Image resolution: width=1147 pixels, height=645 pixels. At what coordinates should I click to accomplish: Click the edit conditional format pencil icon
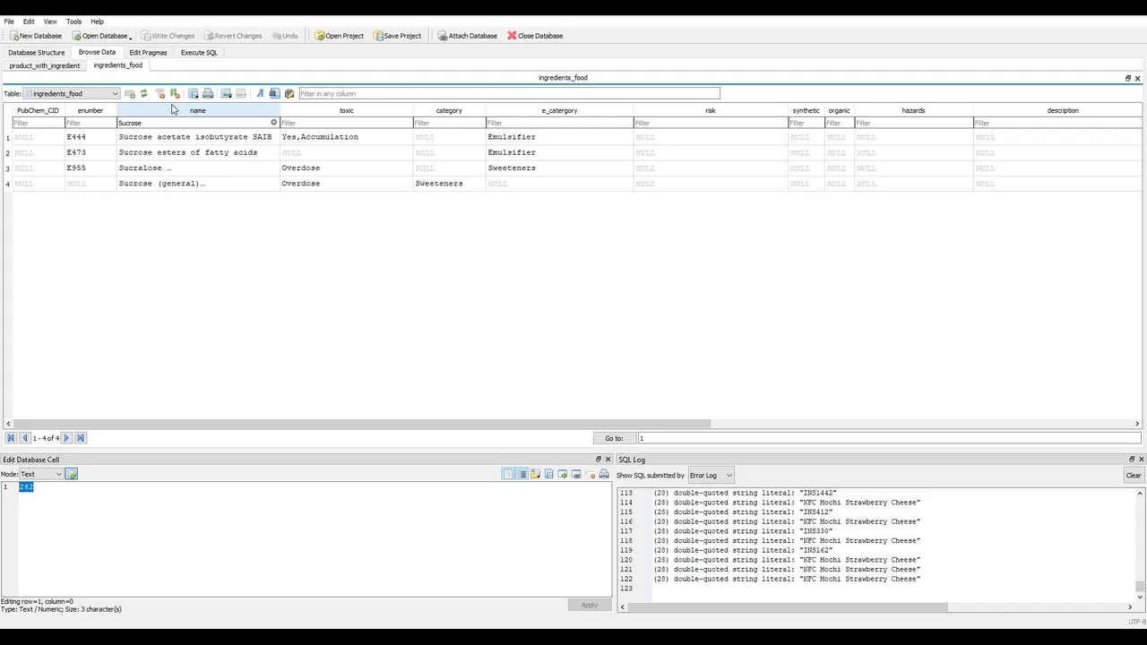(x=289, y=93)
